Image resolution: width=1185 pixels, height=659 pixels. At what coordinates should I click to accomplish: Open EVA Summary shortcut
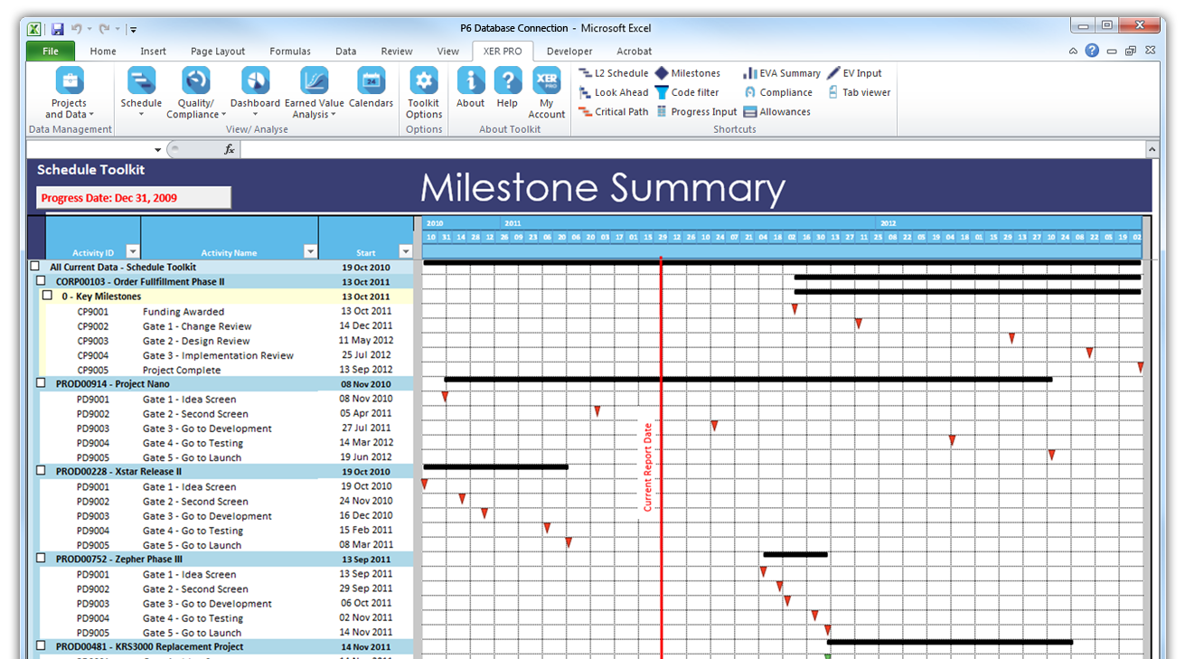[x=782, y=73]
